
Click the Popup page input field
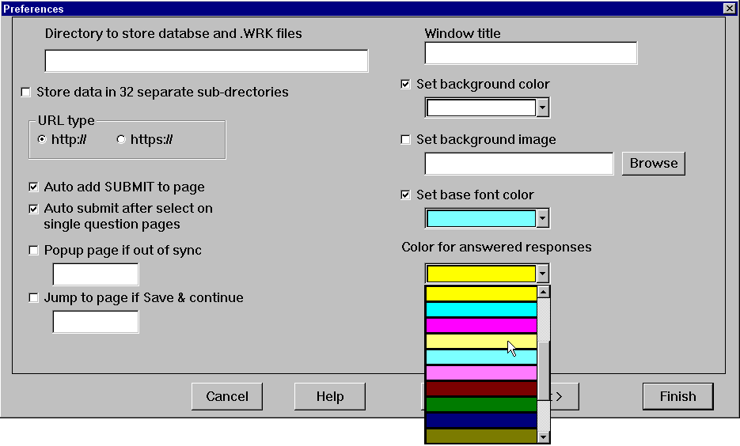pos(96,274)
